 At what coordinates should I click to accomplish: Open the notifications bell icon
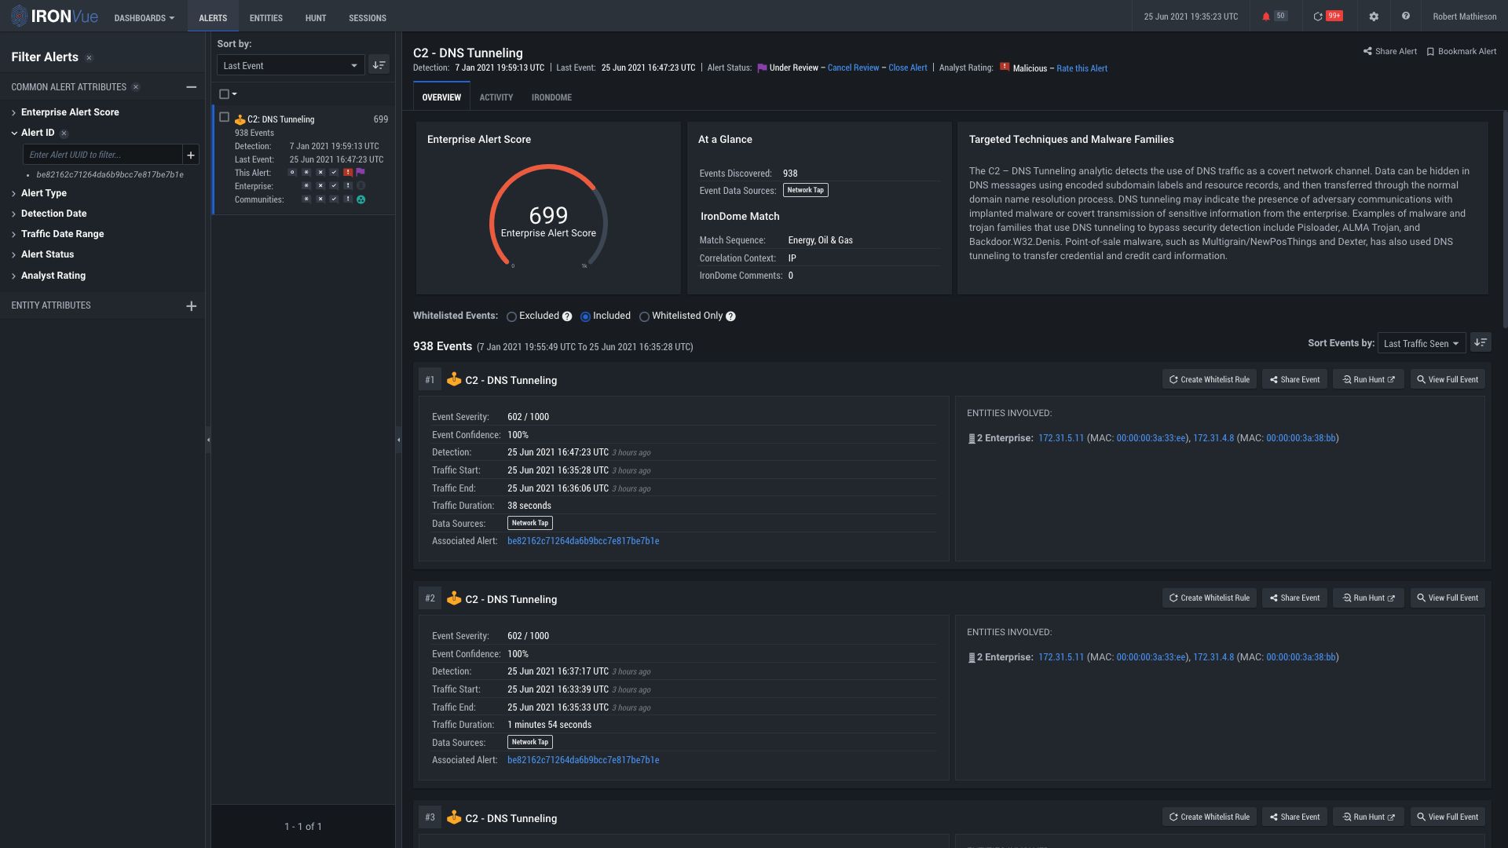pyautogui.click(x=1265, y=16)
